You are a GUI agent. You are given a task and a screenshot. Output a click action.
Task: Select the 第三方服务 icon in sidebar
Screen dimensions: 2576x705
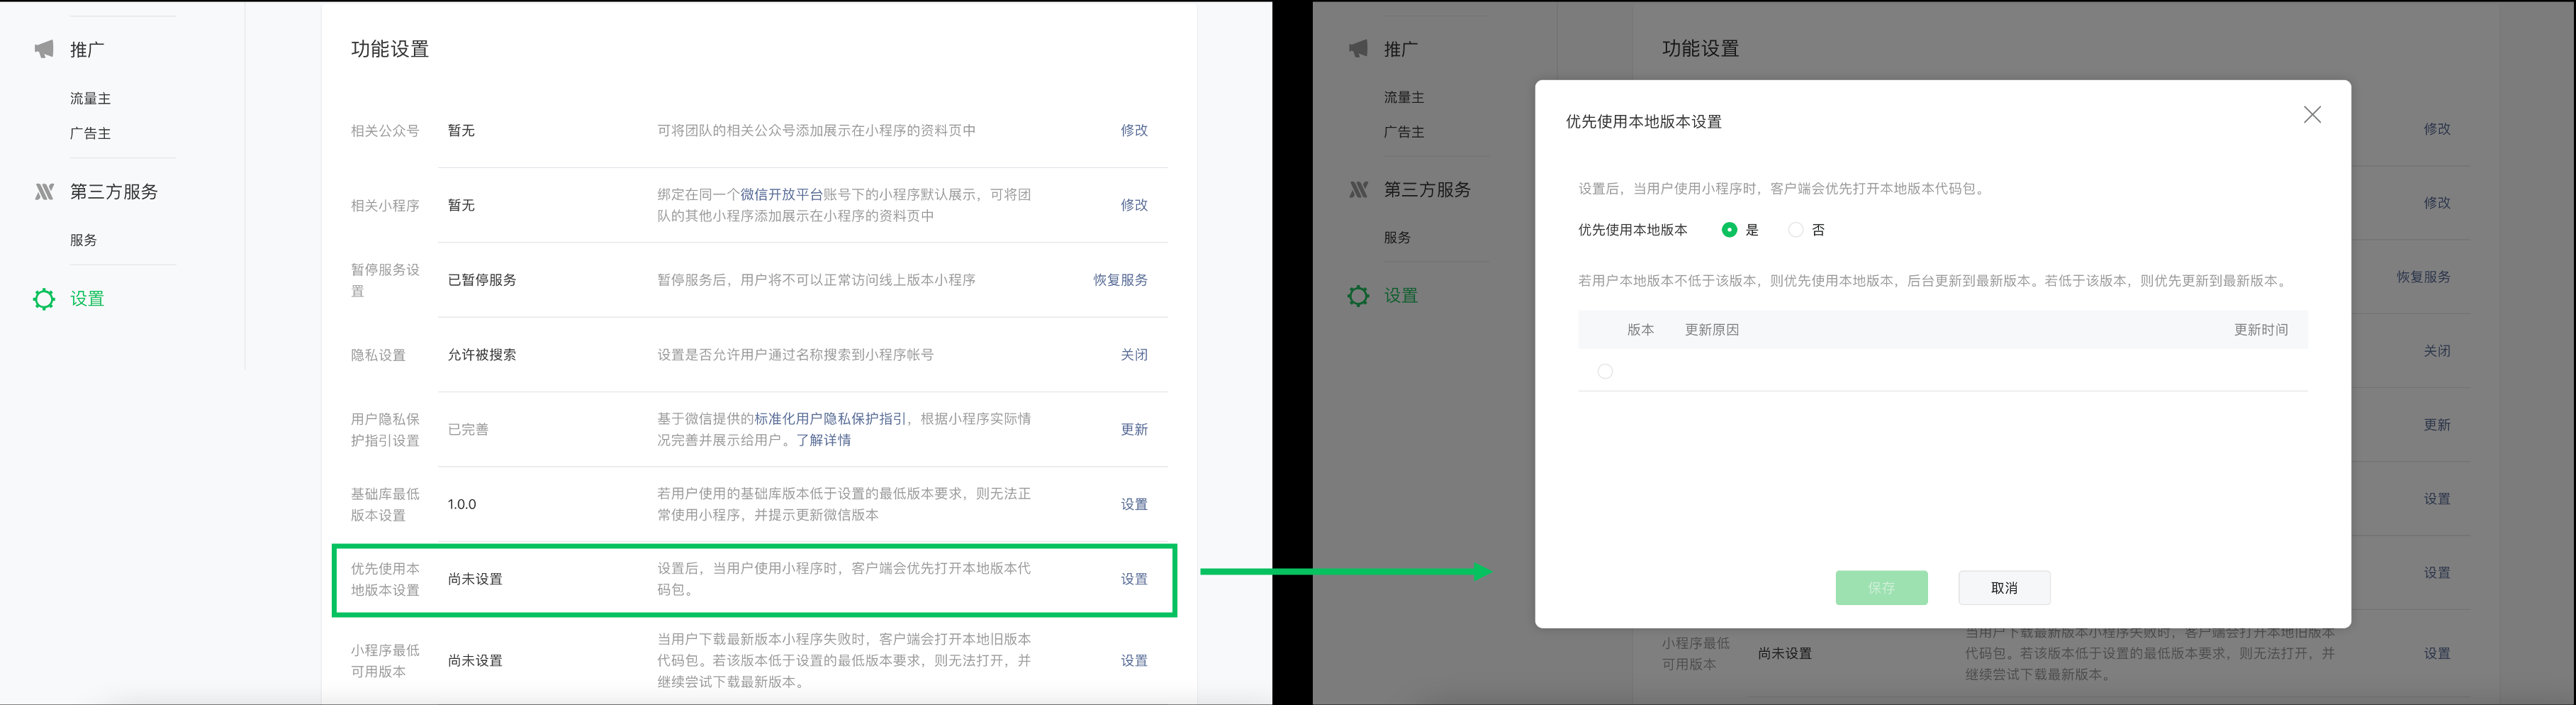click(43, 191)
